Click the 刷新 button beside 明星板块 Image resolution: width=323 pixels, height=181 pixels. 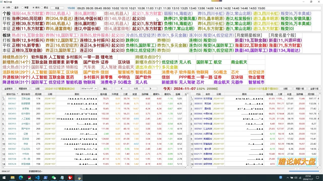coord(37,89)
